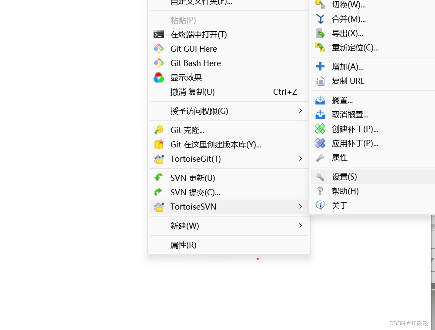435x330 pixels.
Task: Click the 创建补丁(P)... label
Action: [355, 129]
